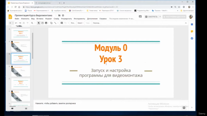Undo the last action

point(16,23)
